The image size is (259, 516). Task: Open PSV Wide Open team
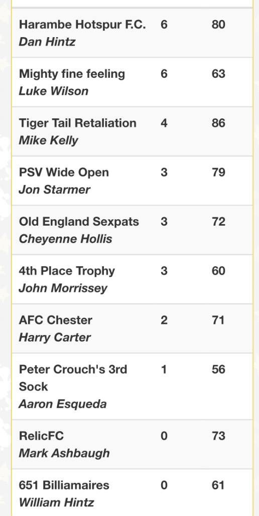[x=64, y=173]
